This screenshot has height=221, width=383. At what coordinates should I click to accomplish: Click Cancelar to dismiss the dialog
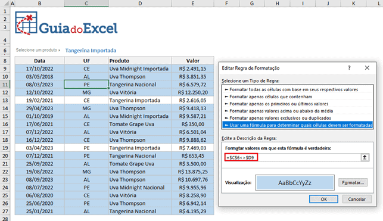[357, 199]
